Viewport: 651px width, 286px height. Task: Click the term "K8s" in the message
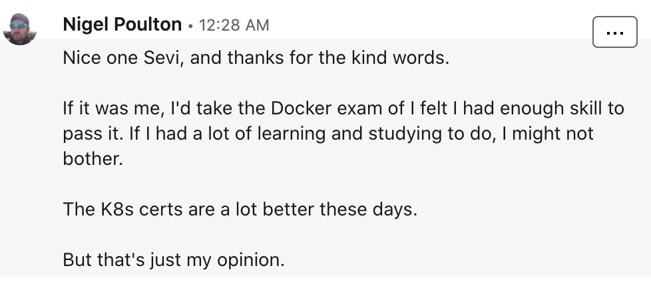[117, 210]
